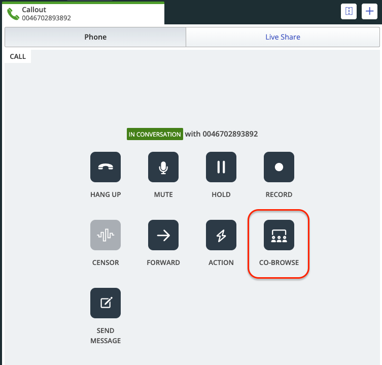This screenshot has height=365, width=382.
Task: Click the 'with 0046702893892' number text
Action: (x=221, y=135)
